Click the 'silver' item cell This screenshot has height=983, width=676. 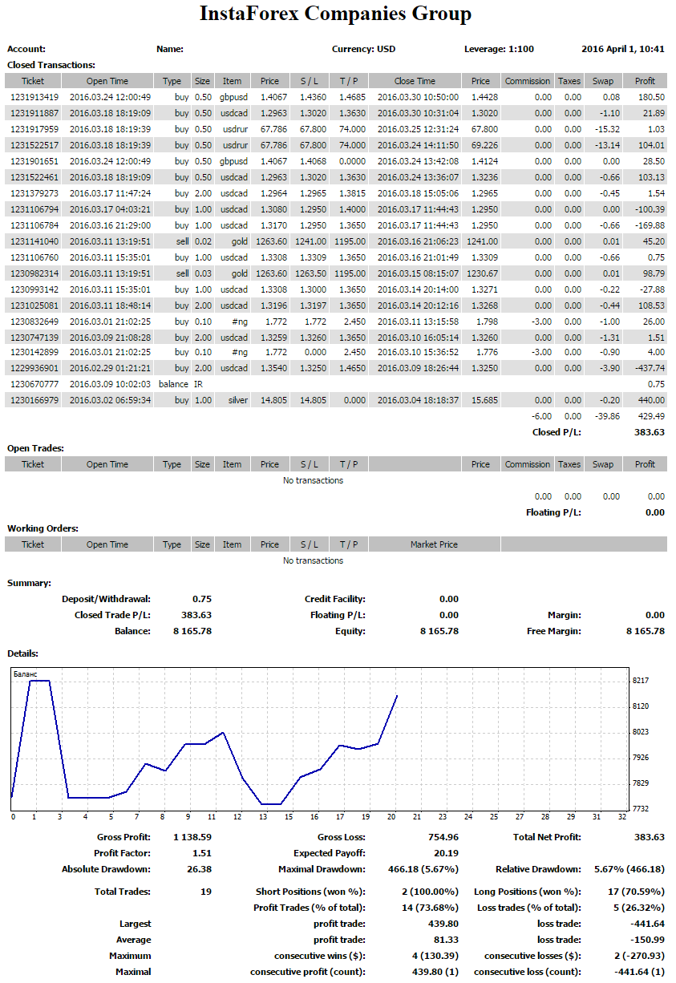[237, 400]
